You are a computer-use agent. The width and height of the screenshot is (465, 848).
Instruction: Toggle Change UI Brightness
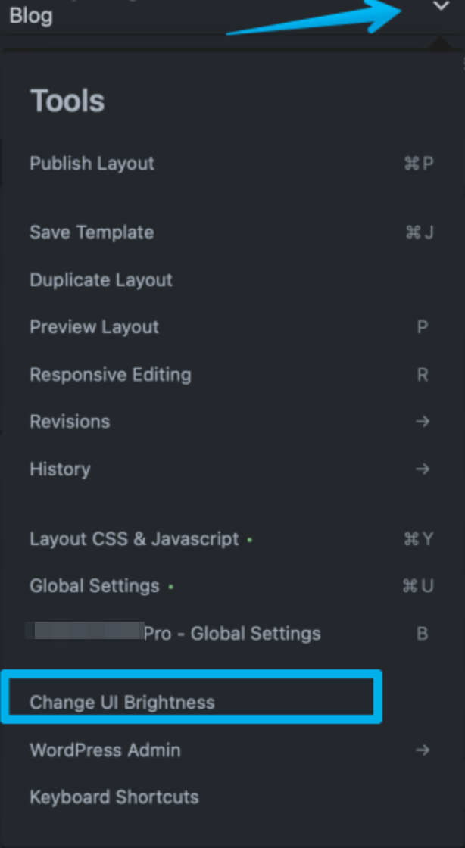122,702
